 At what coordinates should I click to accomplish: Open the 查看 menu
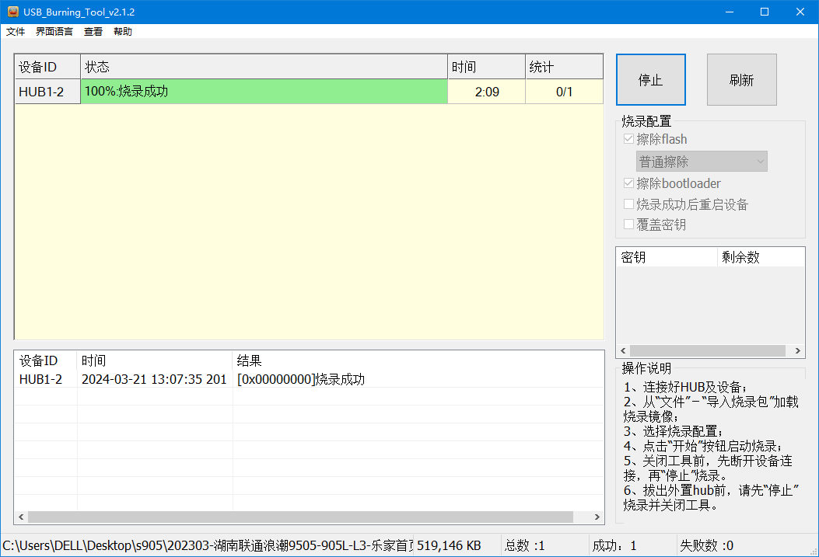click(93, 32)
